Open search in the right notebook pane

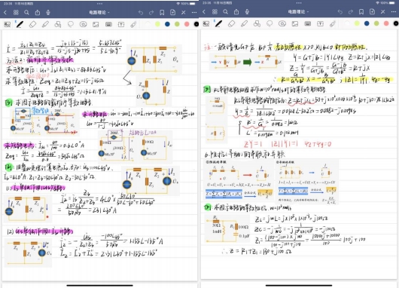(x=225, y=12)
